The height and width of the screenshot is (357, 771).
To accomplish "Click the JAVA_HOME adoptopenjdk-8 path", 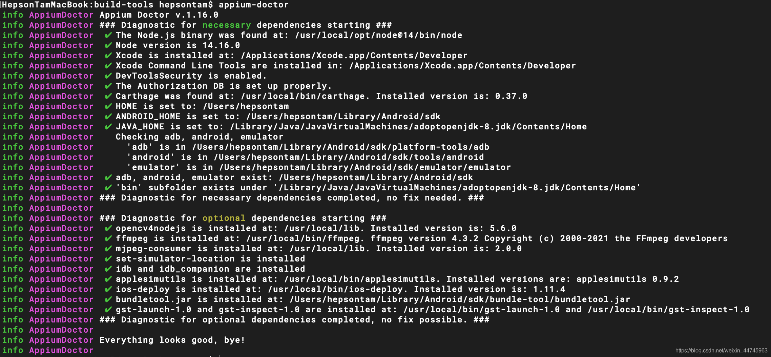I will tap(409, 127).
